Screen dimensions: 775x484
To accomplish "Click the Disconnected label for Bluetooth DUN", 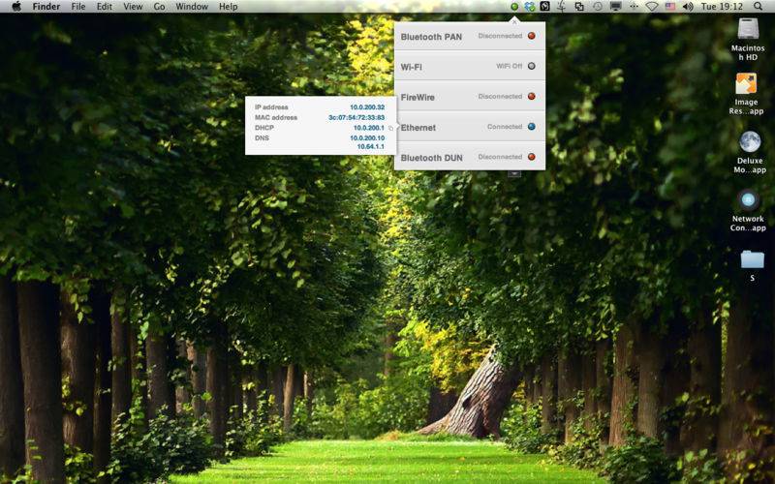I will point(500,157).
